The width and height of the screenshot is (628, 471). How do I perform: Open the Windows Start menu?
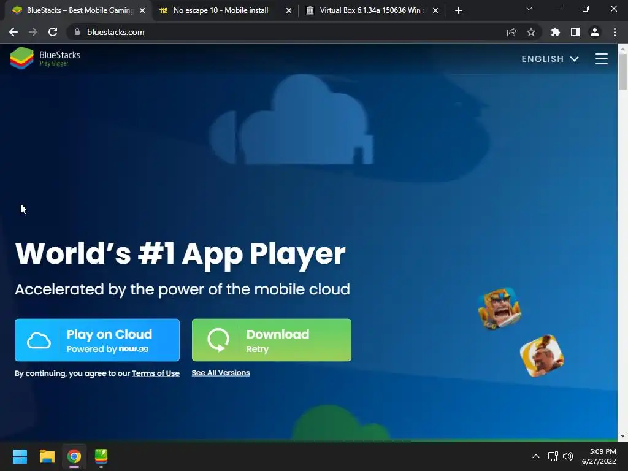click(x=20, y=456)
